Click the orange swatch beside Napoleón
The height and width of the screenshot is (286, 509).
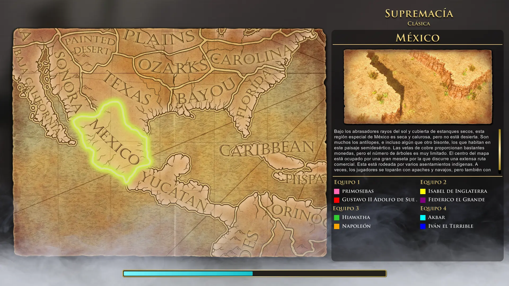point(337,226)
